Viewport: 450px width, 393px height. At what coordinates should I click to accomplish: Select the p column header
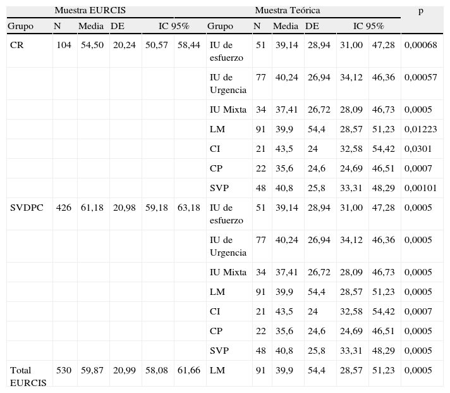coord(421,11)
